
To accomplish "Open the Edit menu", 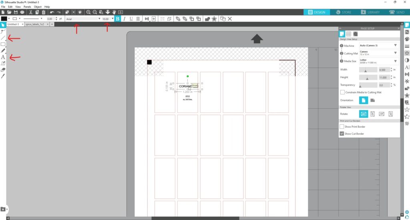I will [10, 7].
